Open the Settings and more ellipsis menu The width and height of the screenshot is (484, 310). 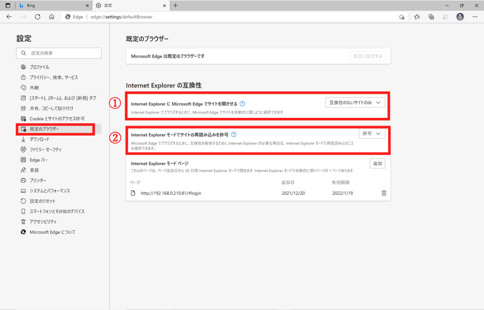tap(475, 17)
